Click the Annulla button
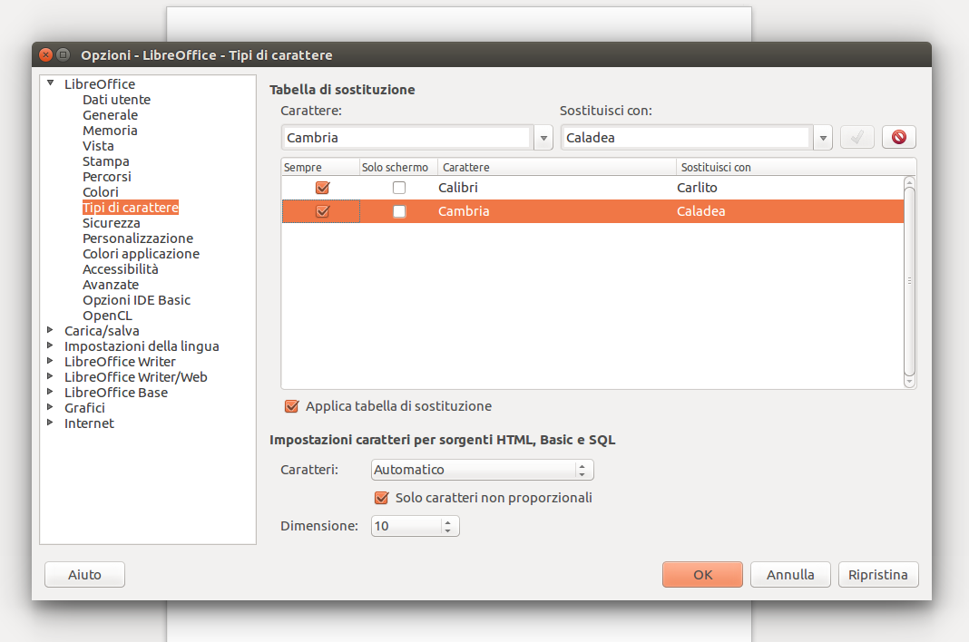The image size is (969, 642). (x=790, y=575)
